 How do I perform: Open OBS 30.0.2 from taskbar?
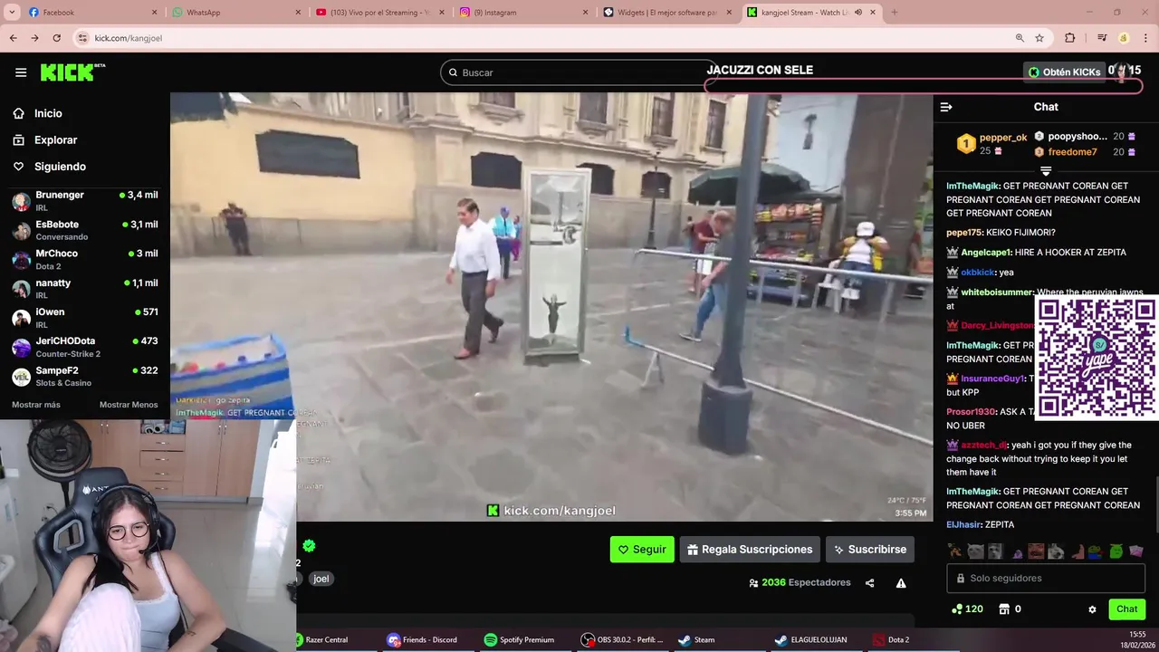pos(623,640)
